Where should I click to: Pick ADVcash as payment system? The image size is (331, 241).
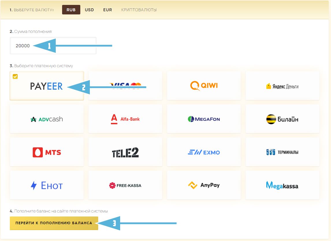point(47,119)
